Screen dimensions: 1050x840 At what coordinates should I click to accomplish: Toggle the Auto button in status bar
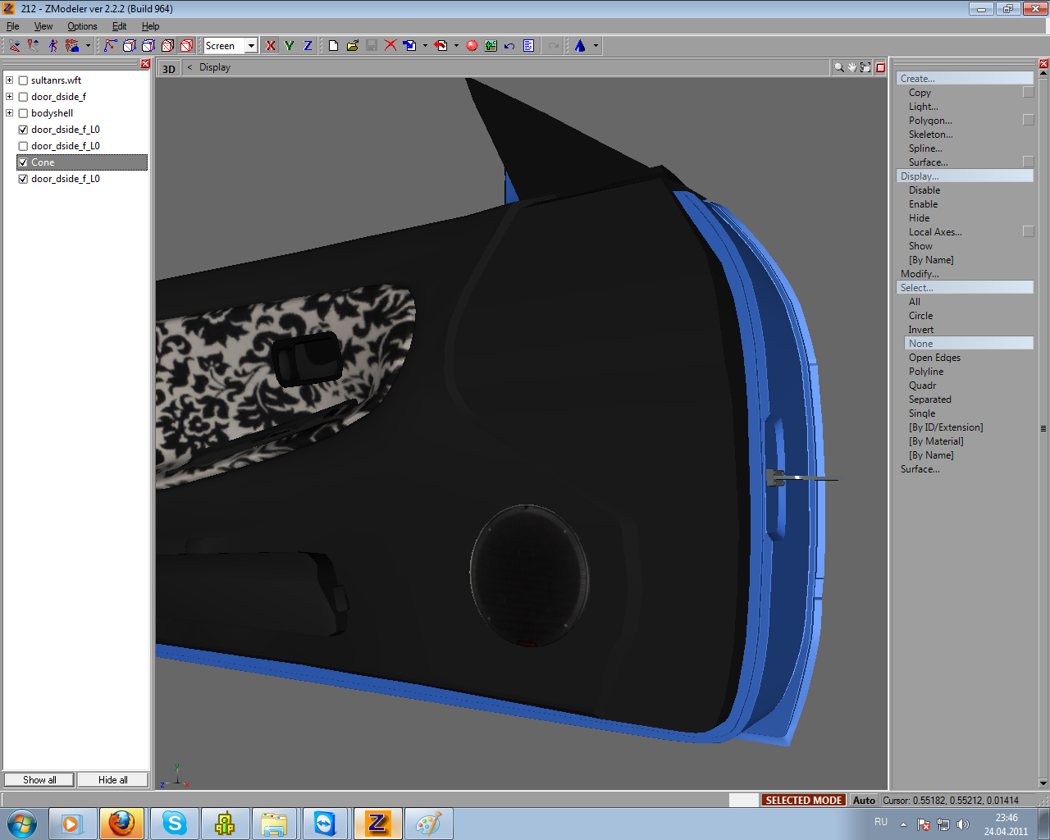864,801
